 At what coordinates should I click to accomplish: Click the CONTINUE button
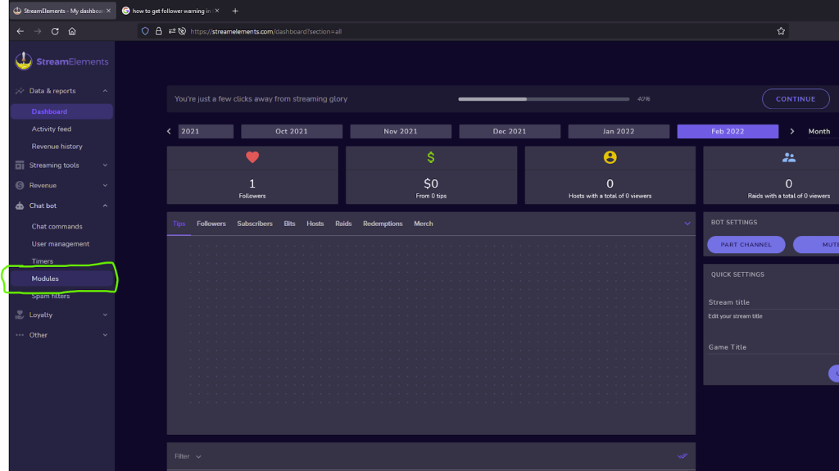(x=796, y=99)
